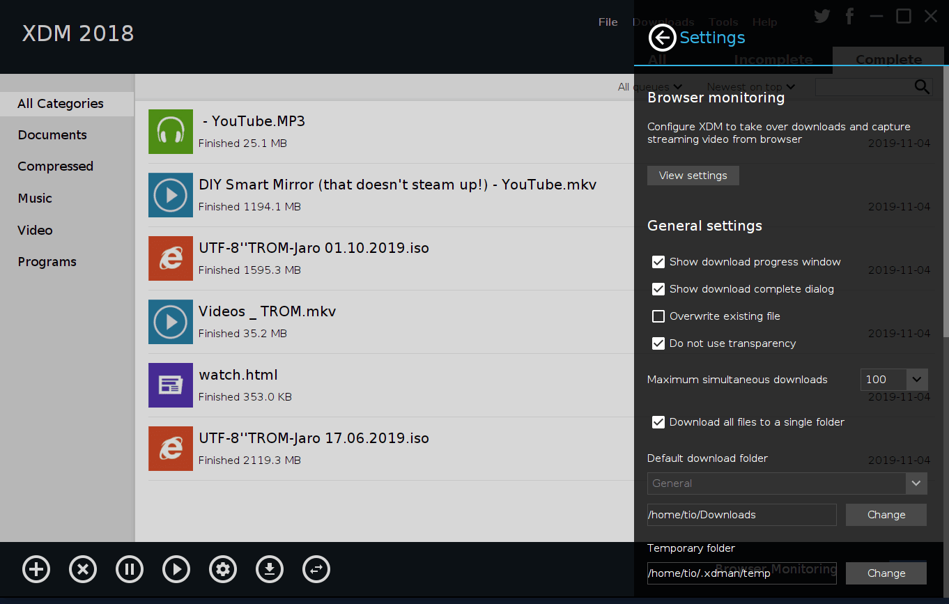Expand the General default folder dropdown

916,483
